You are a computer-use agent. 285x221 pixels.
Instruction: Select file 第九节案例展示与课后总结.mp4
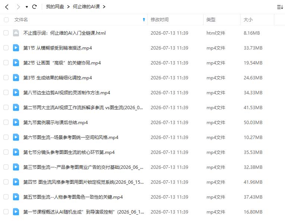(55, 122)
